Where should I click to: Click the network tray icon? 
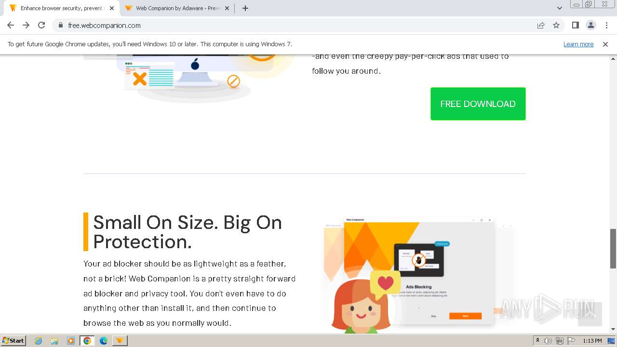tap(559, 341)
